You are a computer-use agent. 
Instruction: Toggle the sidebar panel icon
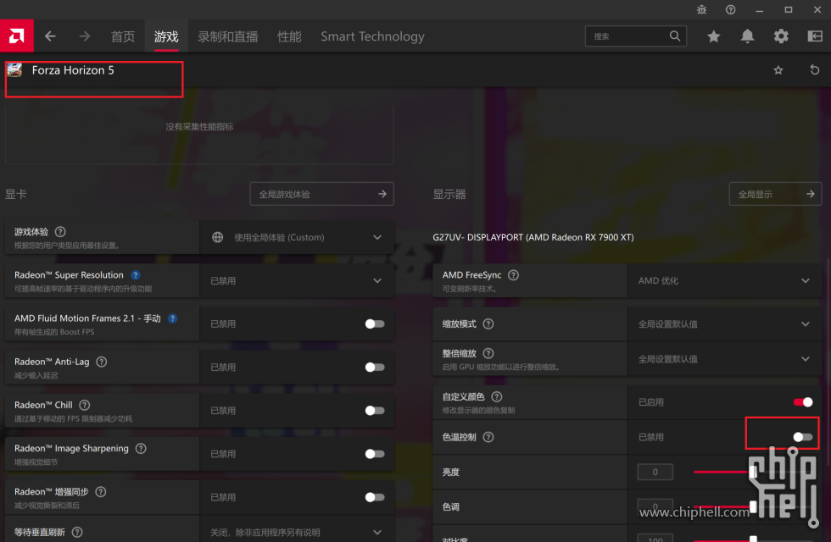(x=815, y=36)
